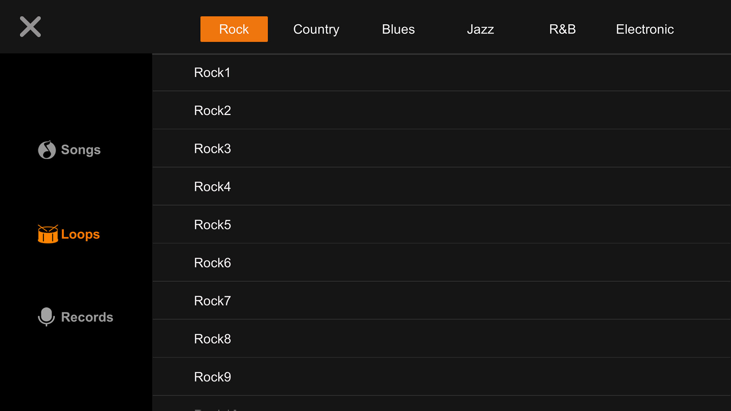Open the Records section label
Screen dimensions: 731x411
[87, 317]
